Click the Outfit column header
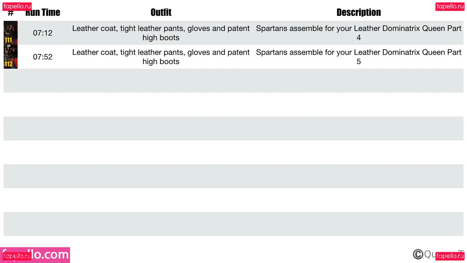 pos(161,13)
